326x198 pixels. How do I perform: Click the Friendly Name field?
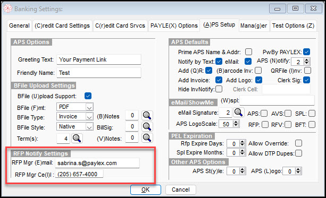coord(99,73)
